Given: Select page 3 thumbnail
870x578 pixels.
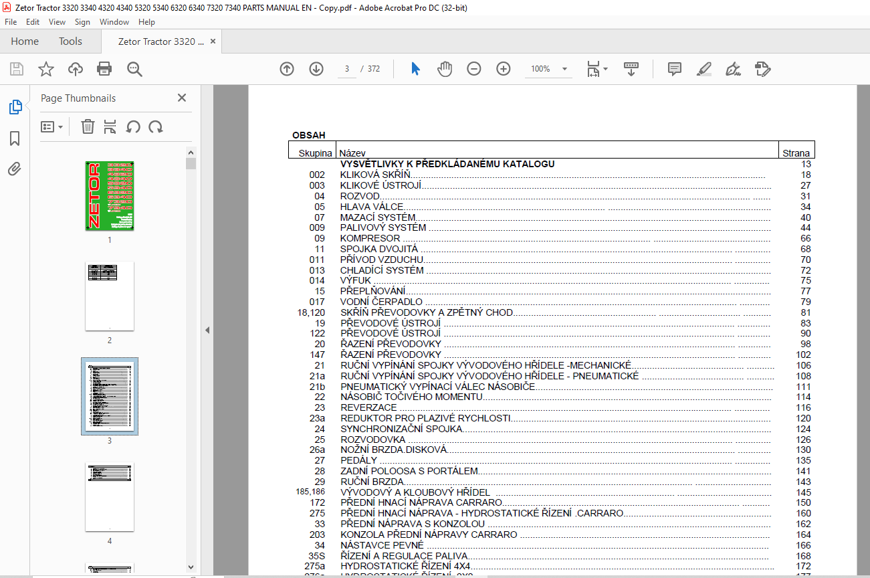Looking at the screenshot, I should pyautogui.click(x=110, y=396).
